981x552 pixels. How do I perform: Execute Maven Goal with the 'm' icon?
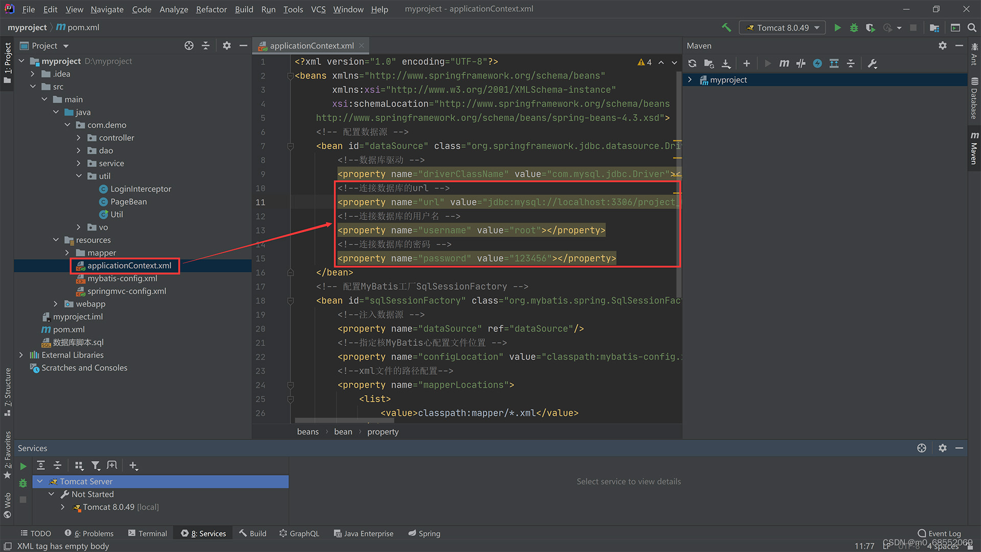point(784,63)
